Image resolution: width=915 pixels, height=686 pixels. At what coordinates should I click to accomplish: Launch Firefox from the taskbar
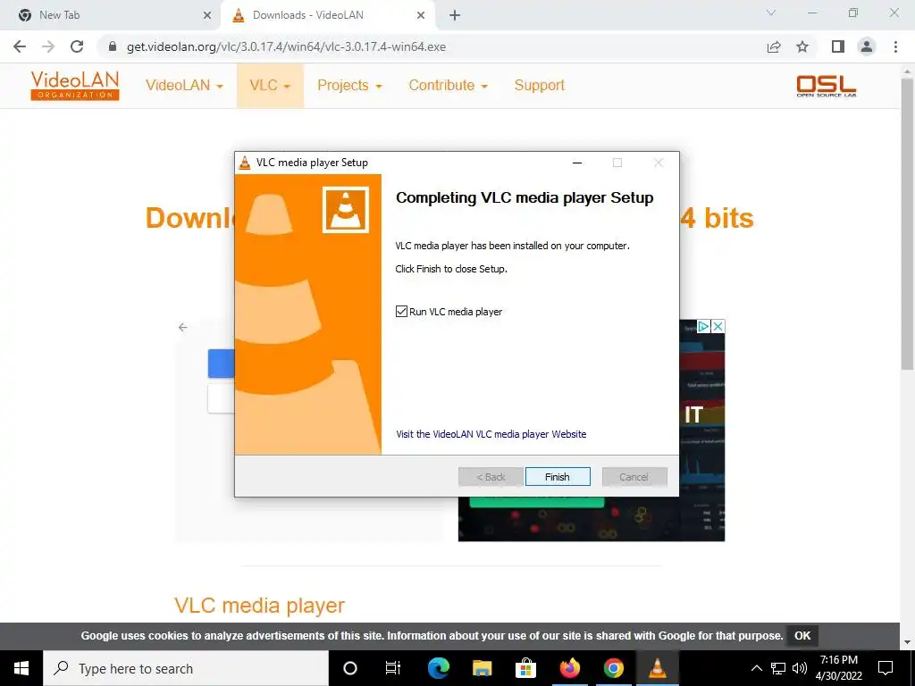point(569,668)
